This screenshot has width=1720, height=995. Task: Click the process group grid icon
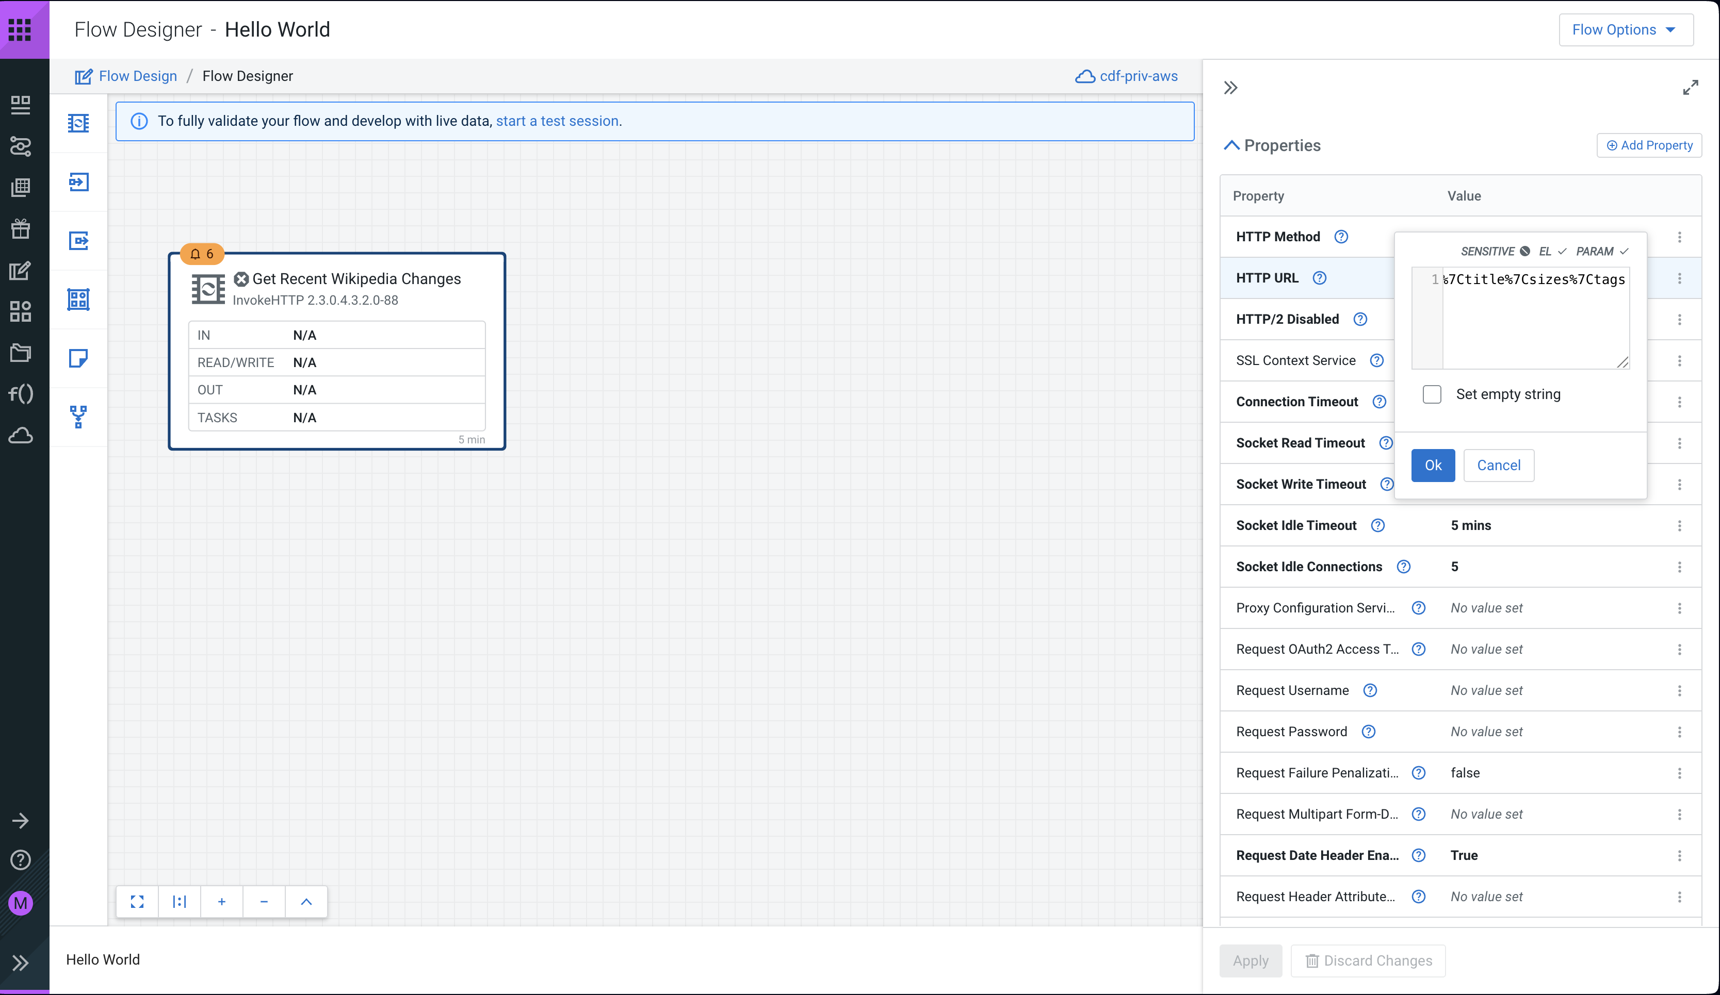(78, 300)
